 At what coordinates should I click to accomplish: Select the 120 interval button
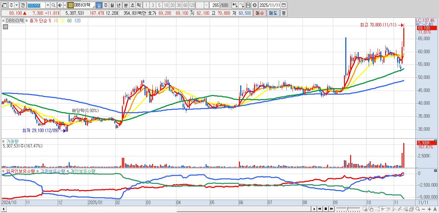click(x=192, y=5)
